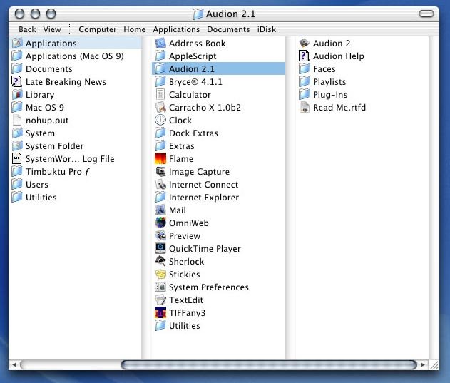The height and width of the screenshot is (383, 450).
Task: Click the Library folder icon
Action: point(16,95)
